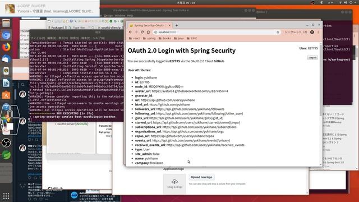This screenshot has width=359, height=202.
Task: Open the New dropdown arrow in STS toolbar
Action: (52, 21)
